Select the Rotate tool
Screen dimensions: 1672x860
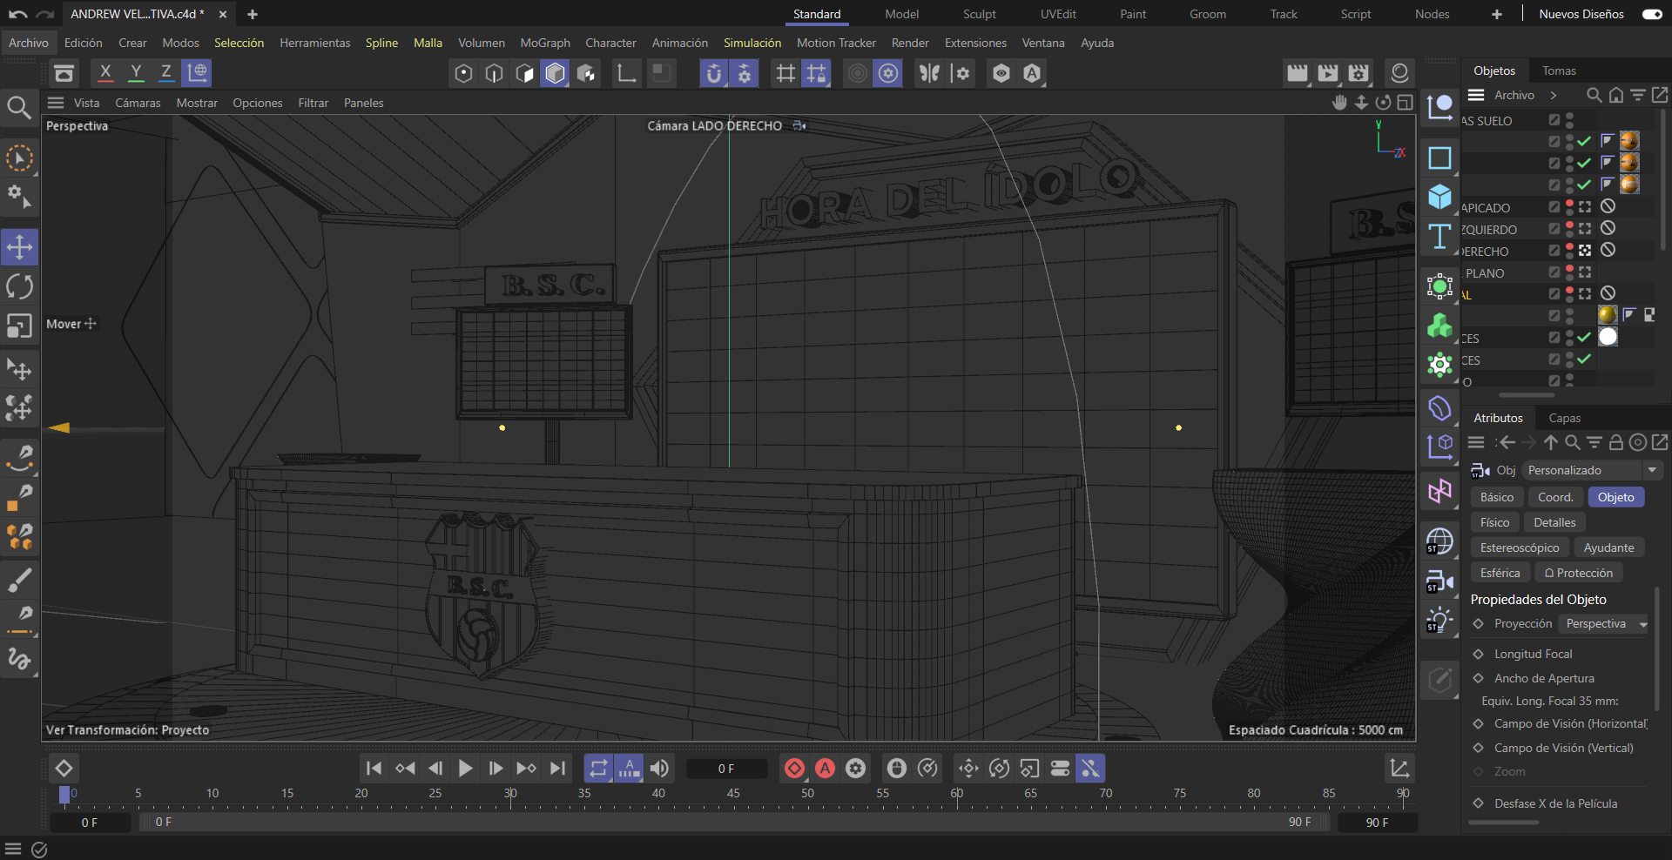pos(19,286)
